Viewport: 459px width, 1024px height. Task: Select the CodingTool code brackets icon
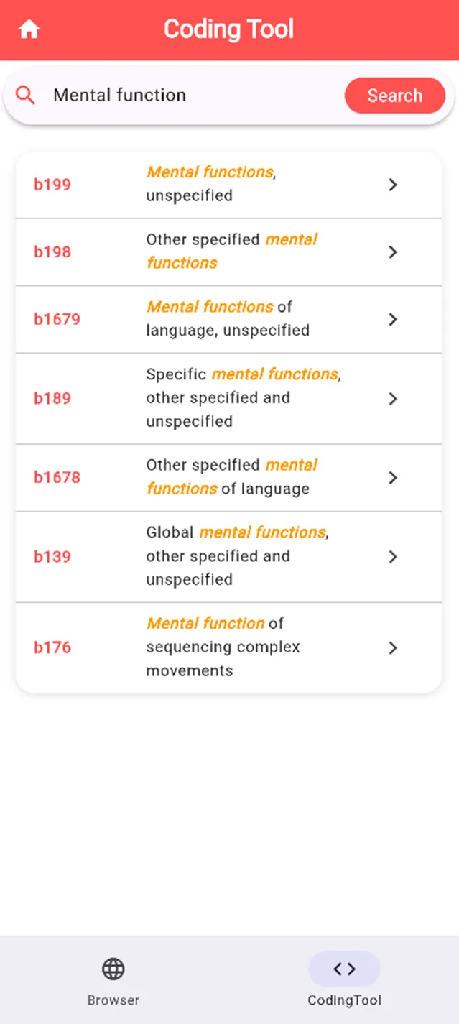coord(344,969)
